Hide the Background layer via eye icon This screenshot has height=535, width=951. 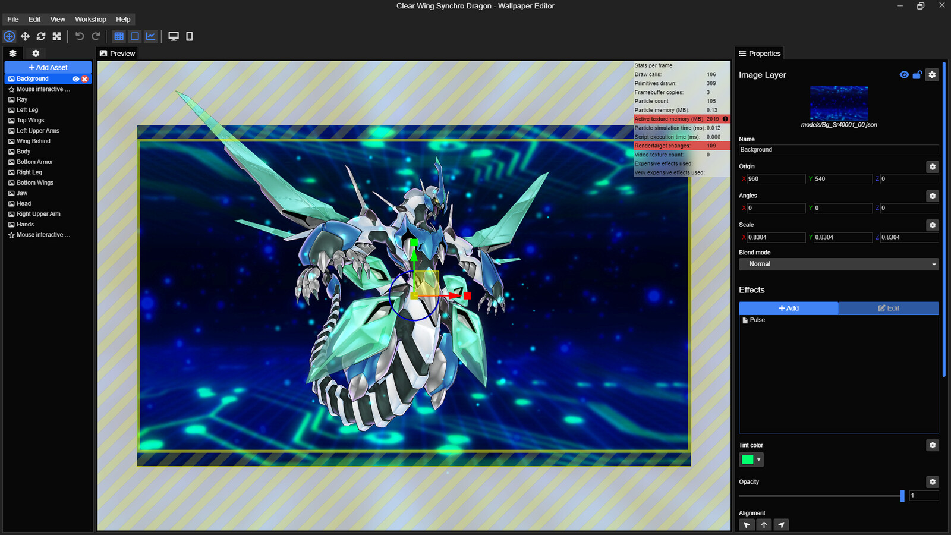(x=75, y=79)
